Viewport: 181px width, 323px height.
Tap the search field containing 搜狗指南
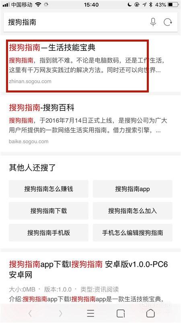[x=90, y=22]
